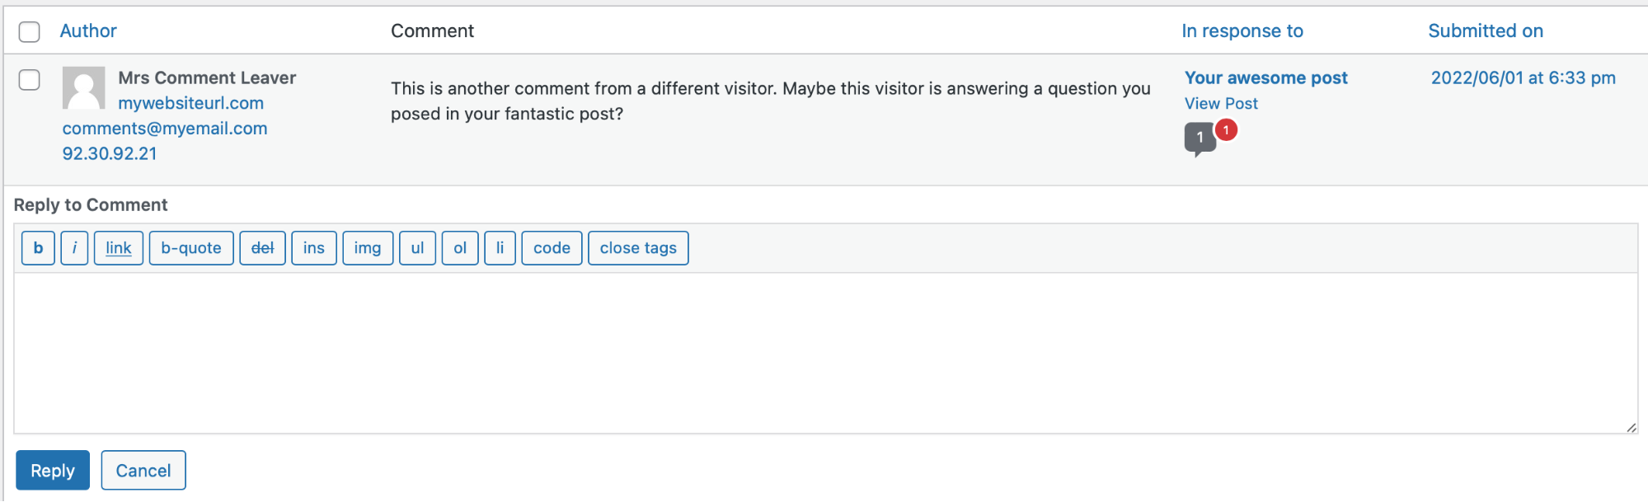Apply italic formatting to the reply
This screenshot has width=1648, height=502.
point(74,247)
